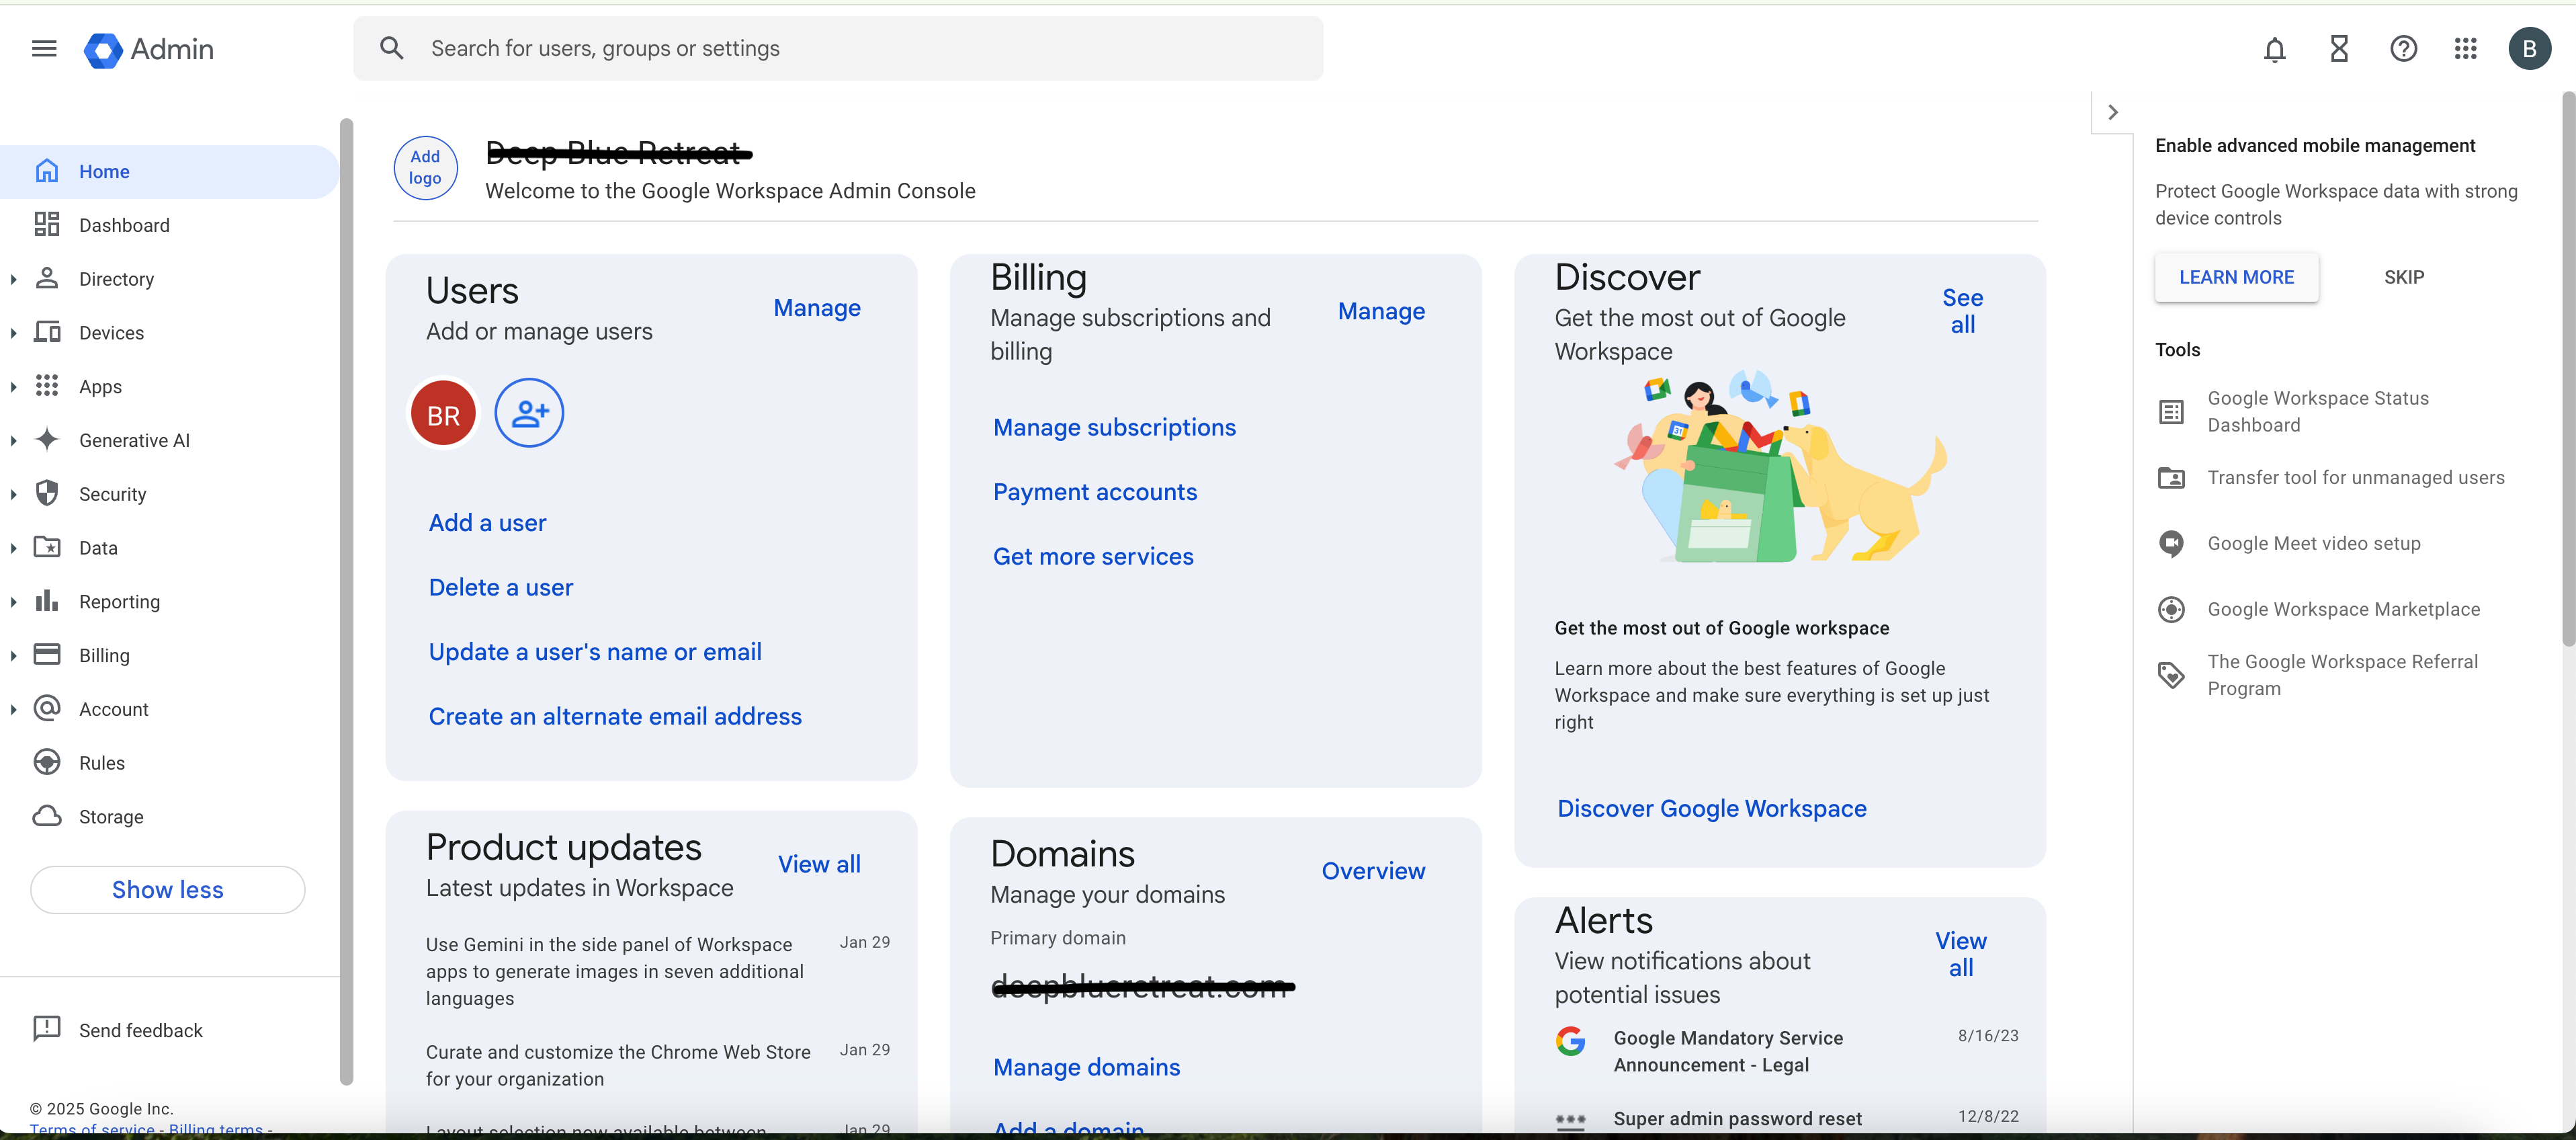2576x1140 pixels.
Task: Click the Generative AI sparkle icon
Action: tap(47, 439)
